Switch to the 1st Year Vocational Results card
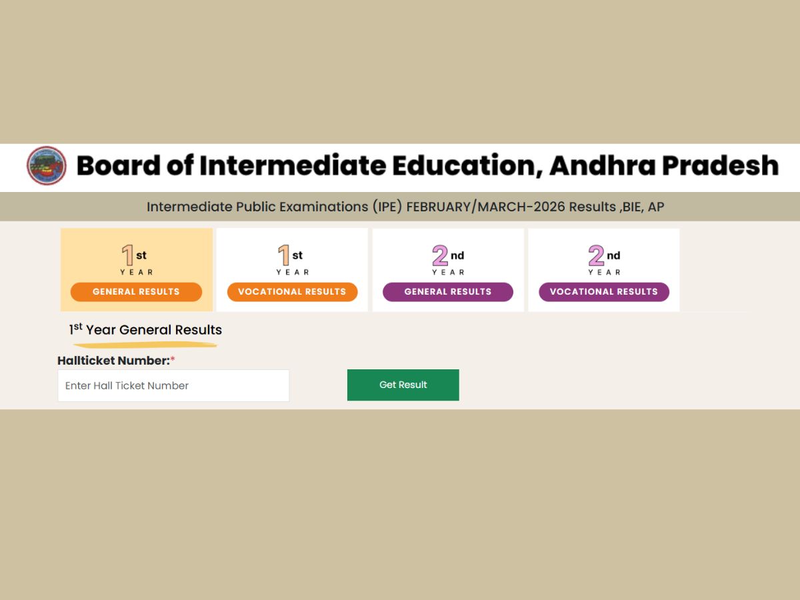 [x=292, y=269]
